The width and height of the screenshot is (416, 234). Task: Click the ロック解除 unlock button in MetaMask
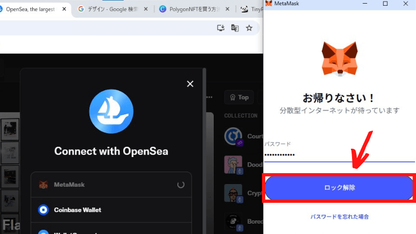click(339, 188)
